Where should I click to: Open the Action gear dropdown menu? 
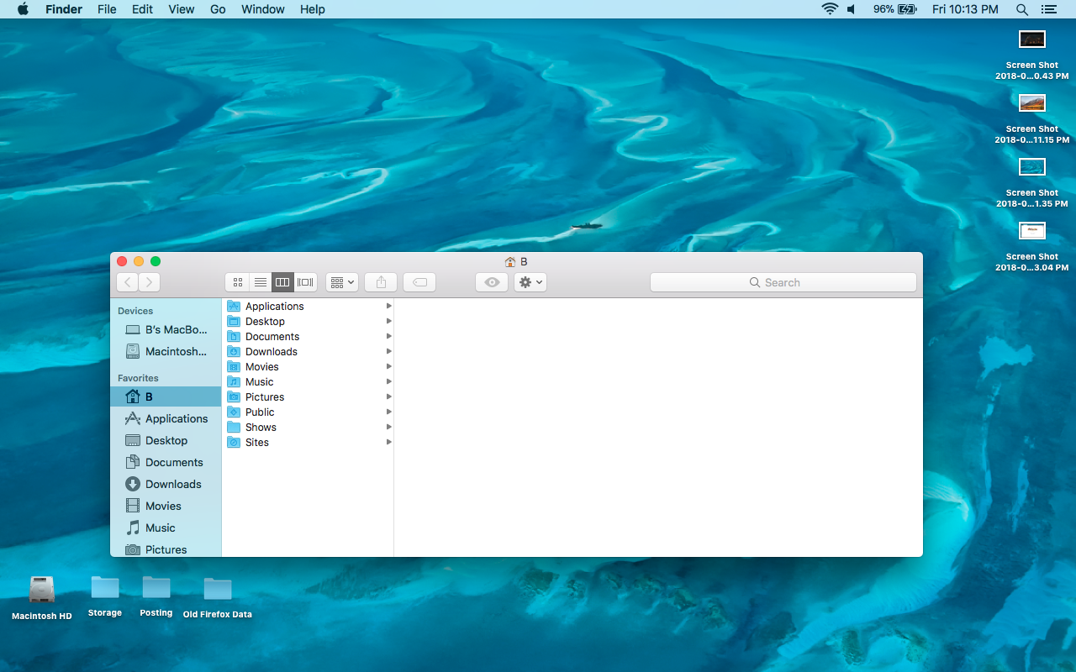tap(530, 282)
